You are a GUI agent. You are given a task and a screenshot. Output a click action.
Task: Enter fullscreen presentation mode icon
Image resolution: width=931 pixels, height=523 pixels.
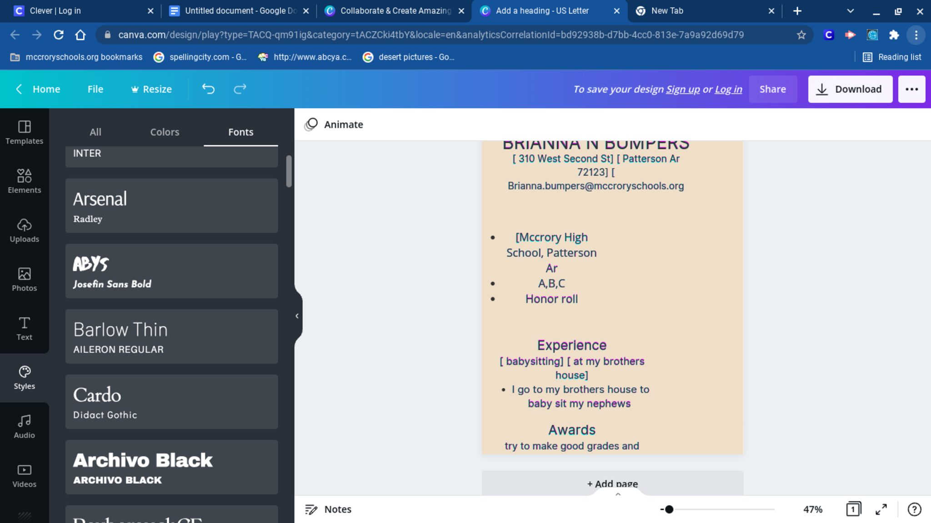point(881,509)
